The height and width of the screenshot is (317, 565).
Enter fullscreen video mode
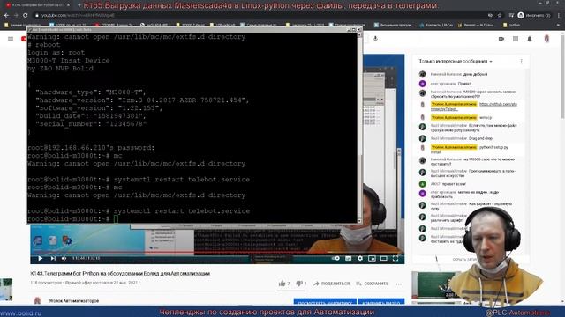(x=395, y=258)
